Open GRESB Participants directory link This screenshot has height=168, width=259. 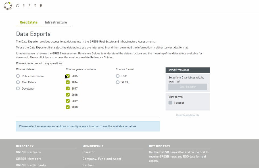click(31, 165)
